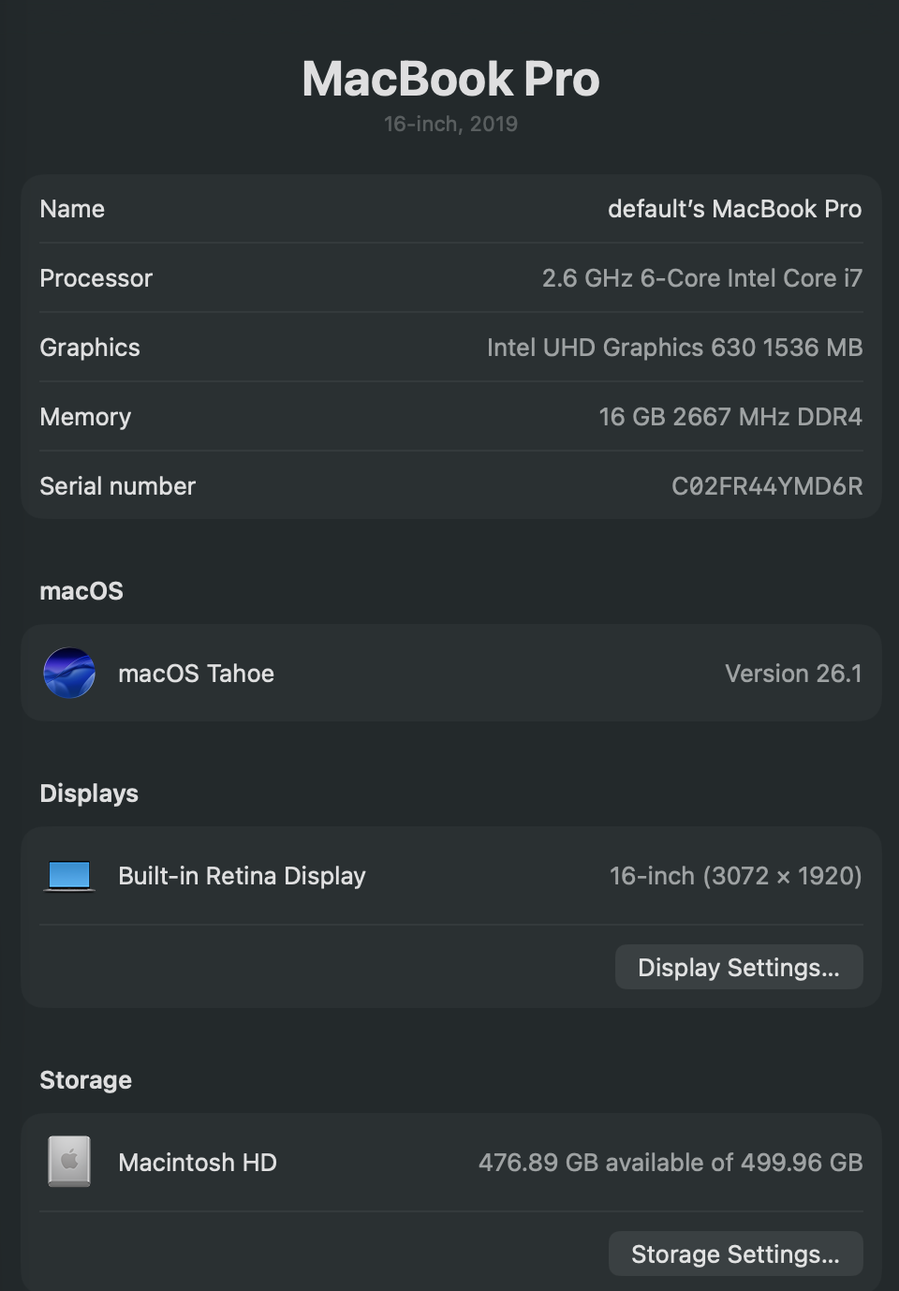Select the macOS Tahoe label

[x=196, y=673]
